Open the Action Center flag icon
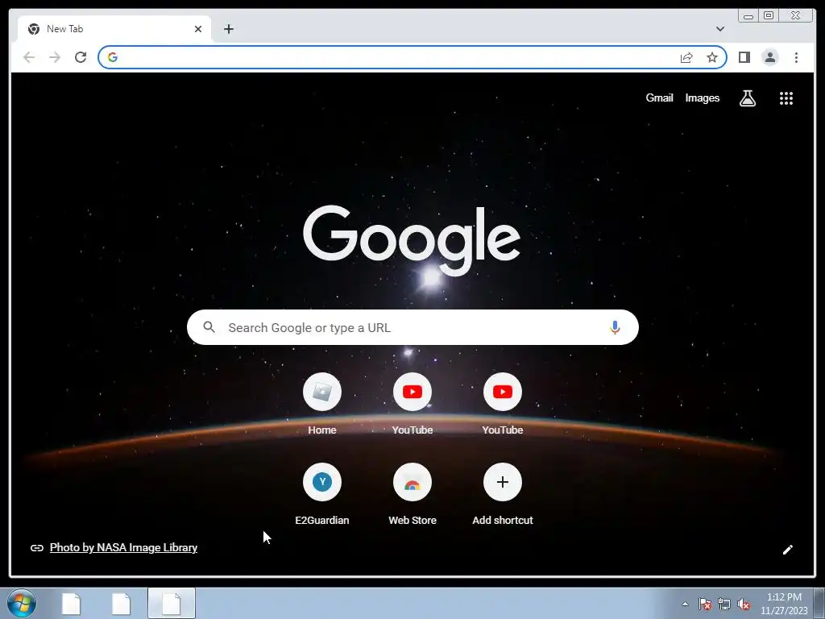 pyautogui.click(x=704, y=604)
